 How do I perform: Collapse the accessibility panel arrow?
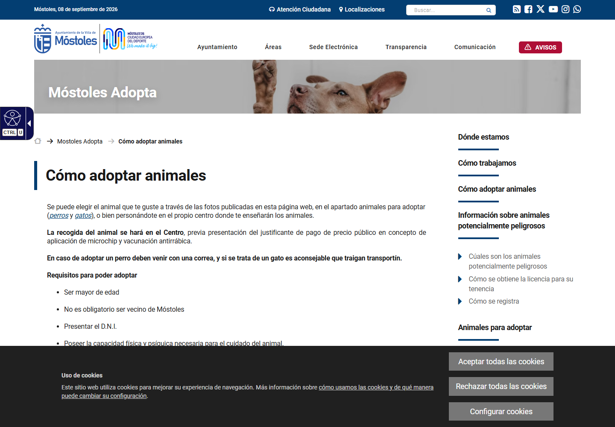tap(29, 123)
